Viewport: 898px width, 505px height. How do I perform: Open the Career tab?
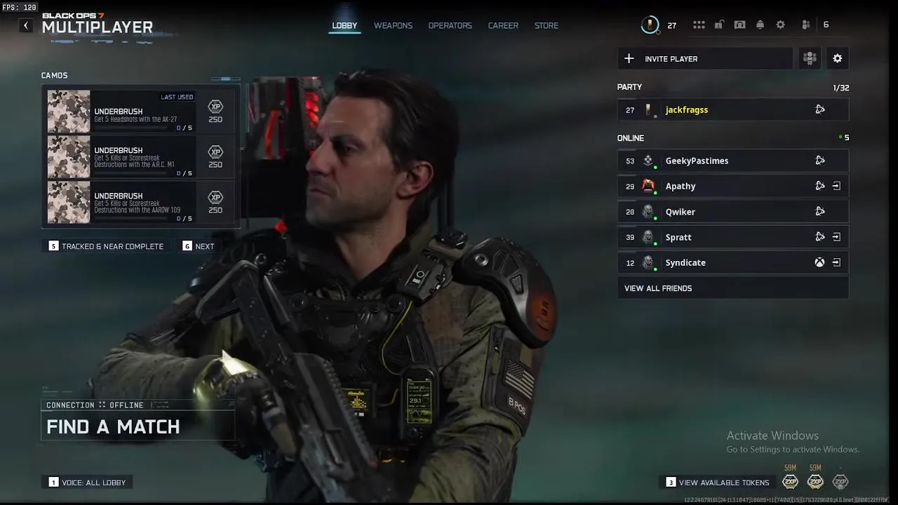(x=503, y=25)
